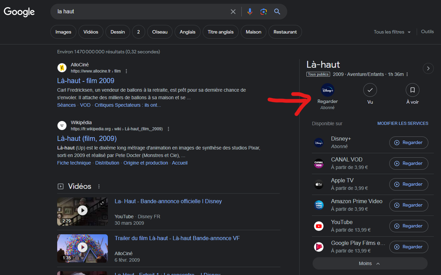Click MODIFIER LES SERVICES link
The image size is (441, 275).
(403, 123)
